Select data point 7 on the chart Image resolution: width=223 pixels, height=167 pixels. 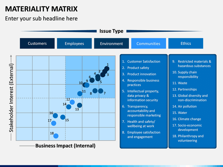(101, 91)
